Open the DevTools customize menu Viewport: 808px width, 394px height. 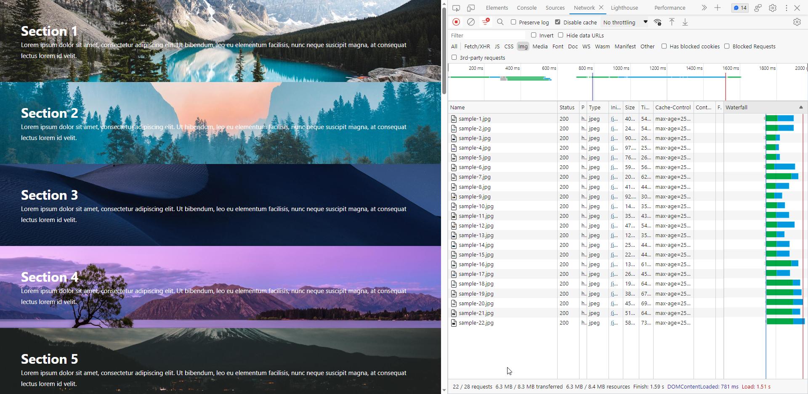pyautogui.click(x=786, y=8)
